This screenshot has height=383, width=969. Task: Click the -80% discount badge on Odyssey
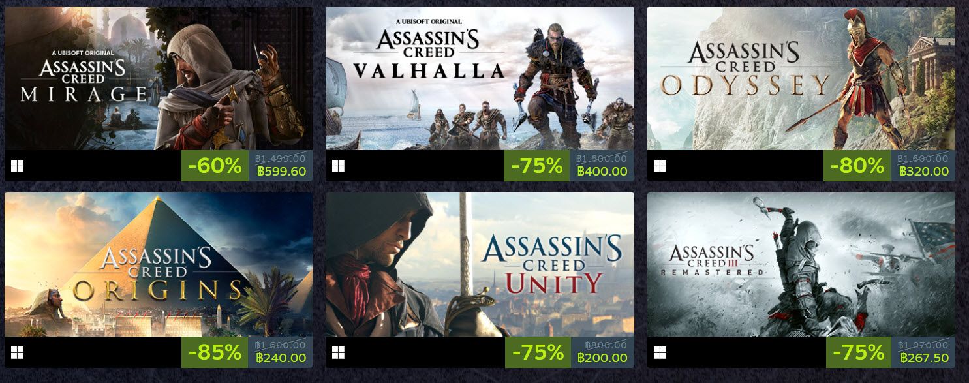pyautogui.click(x=856, y=167)
